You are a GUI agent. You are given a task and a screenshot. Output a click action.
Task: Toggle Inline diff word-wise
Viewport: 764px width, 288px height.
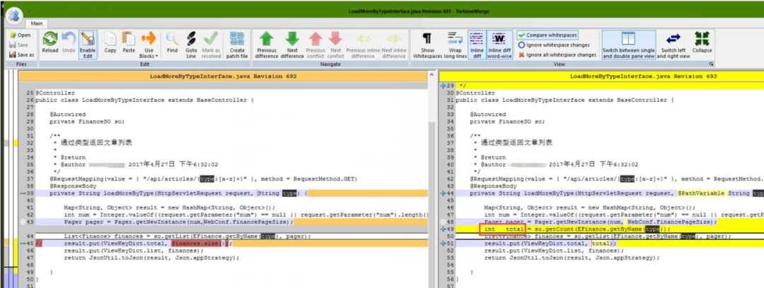499,45
